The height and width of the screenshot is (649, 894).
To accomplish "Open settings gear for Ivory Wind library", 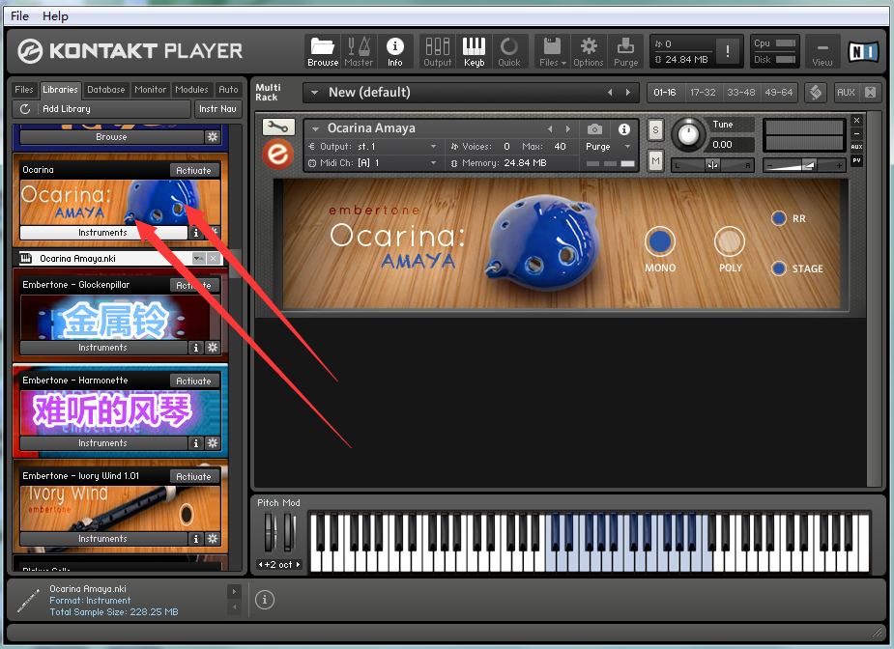I will click(x=212, y=539).
